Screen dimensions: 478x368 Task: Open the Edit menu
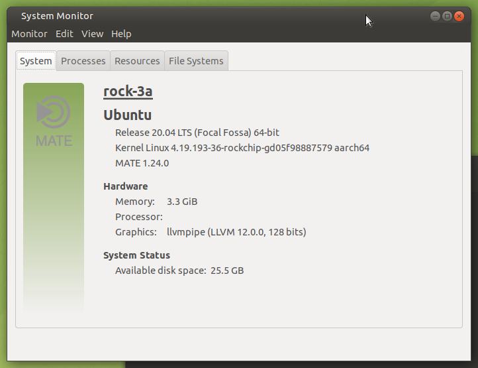coord(64,34)
